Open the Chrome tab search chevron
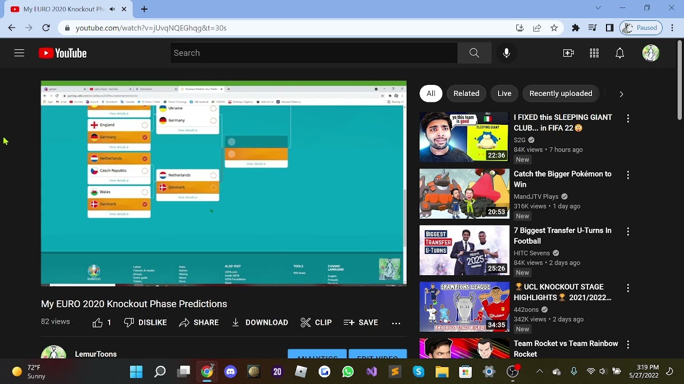This screenshot has height=384, width=684. pos(598,8)
